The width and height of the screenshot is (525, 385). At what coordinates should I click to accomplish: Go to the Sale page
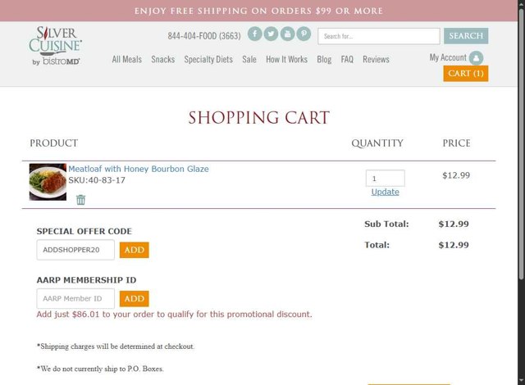249,60
